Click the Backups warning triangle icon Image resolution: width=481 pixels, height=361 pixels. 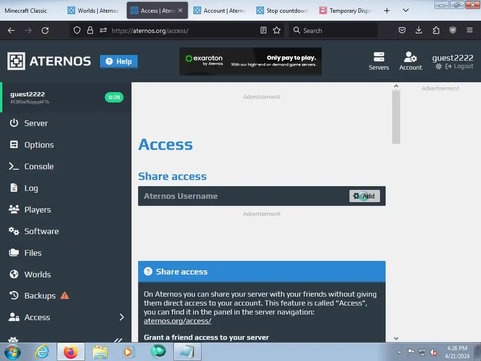tap(65, 295)
